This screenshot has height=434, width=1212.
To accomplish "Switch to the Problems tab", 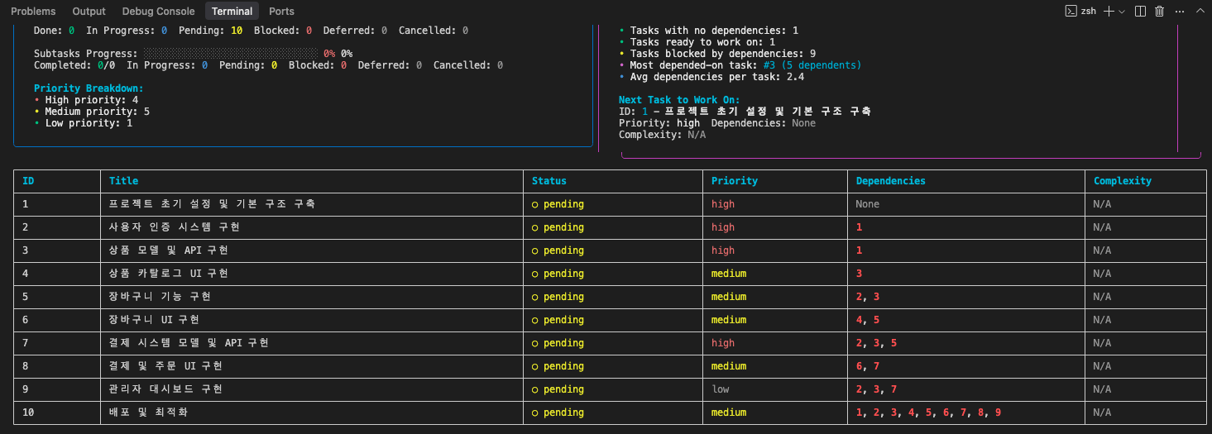I will pyautogui.click(x=33, y=11).
